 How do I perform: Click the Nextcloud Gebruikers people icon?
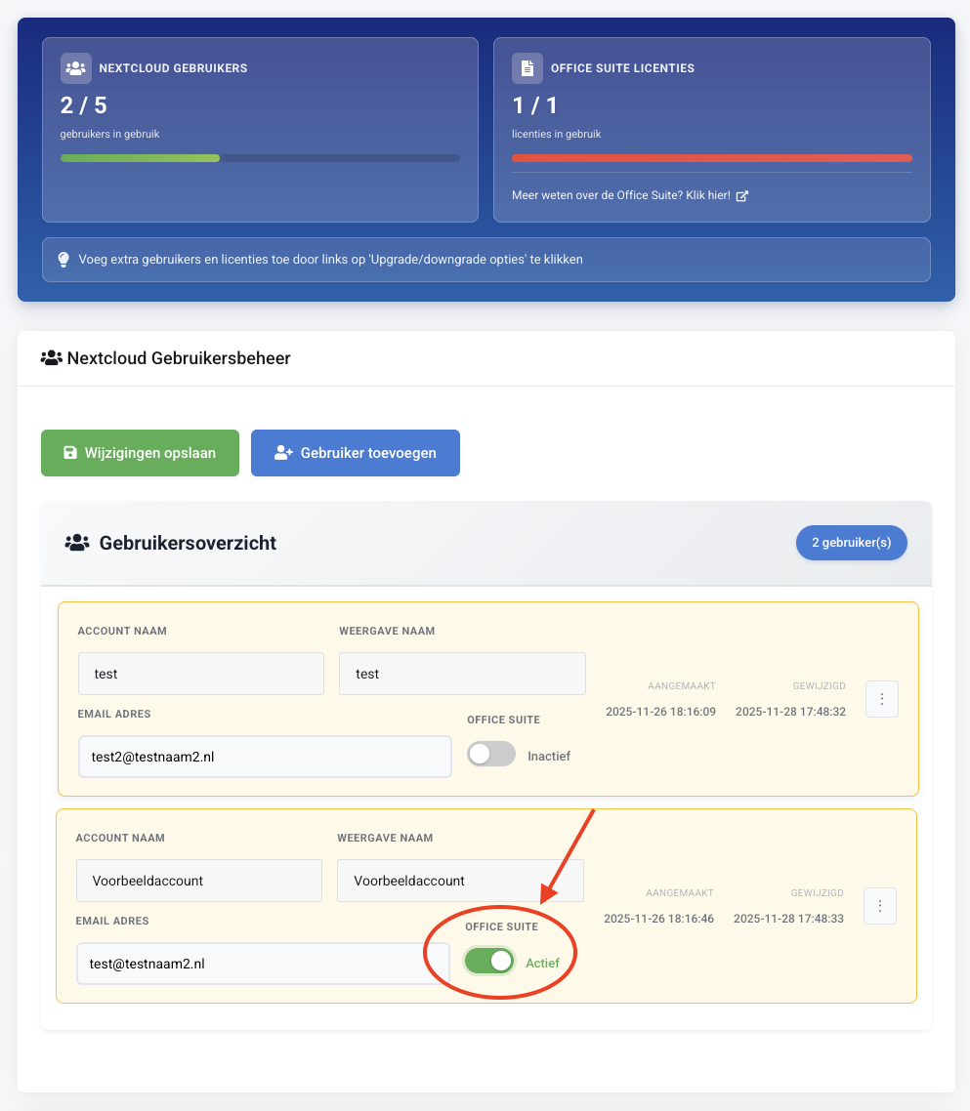pyautogui.click(x=76, y=68)
